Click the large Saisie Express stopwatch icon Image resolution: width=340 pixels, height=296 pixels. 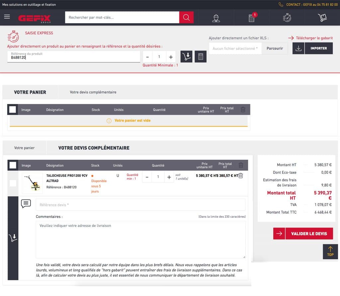pyautogui.click(x=13, y=36)
